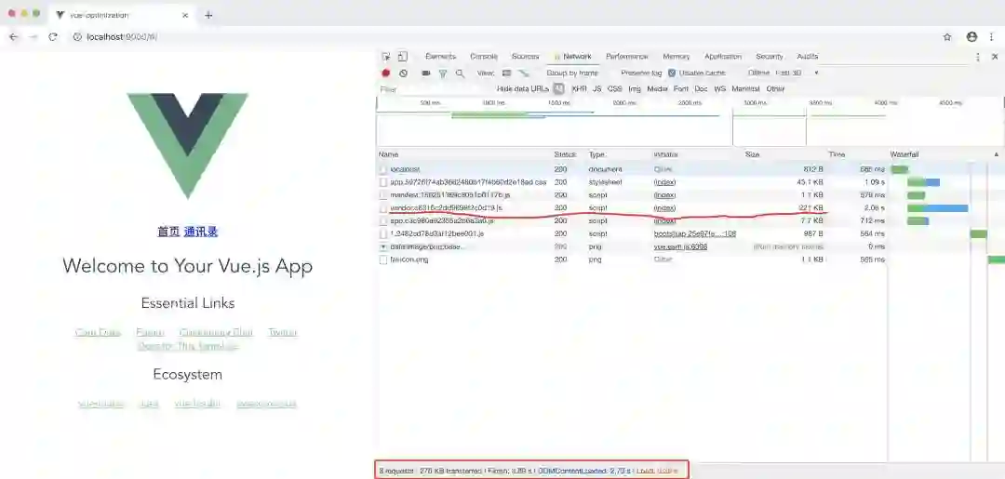Click the vue.esm.js:6398 initiator link
The width and height of the screenshot is (1005, 479).
[680, 246]
